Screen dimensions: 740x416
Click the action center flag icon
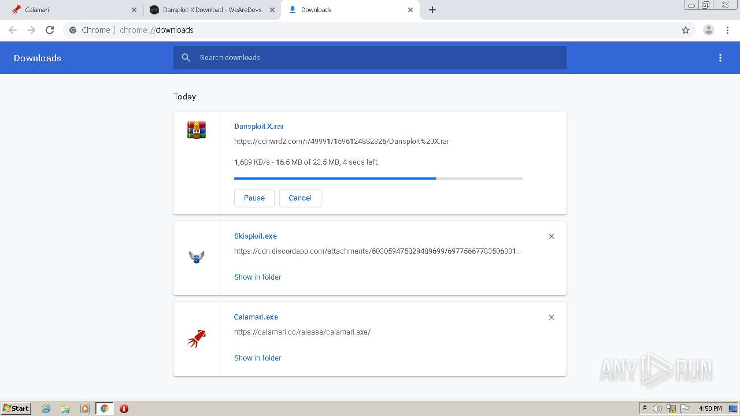(685, 408)
